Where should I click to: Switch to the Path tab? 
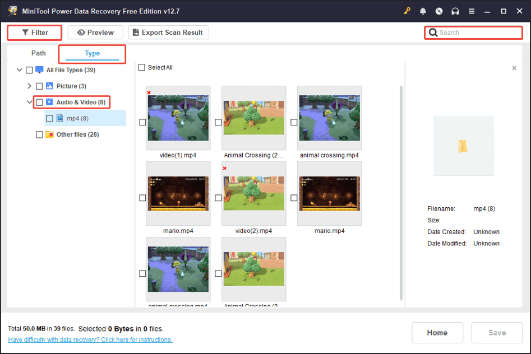click(38, 53)
